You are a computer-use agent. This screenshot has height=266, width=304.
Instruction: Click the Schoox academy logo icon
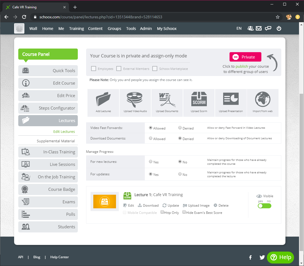[x=19, y=29]
